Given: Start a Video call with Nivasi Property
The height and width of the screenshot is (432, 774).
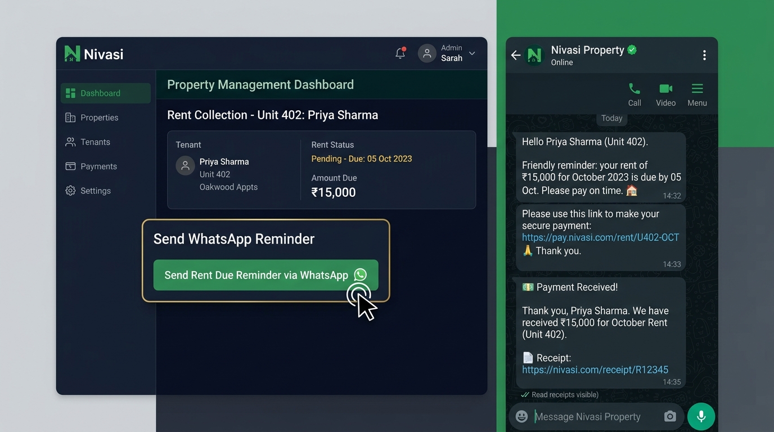Looking at the screenshot, I should pos(666,94).
